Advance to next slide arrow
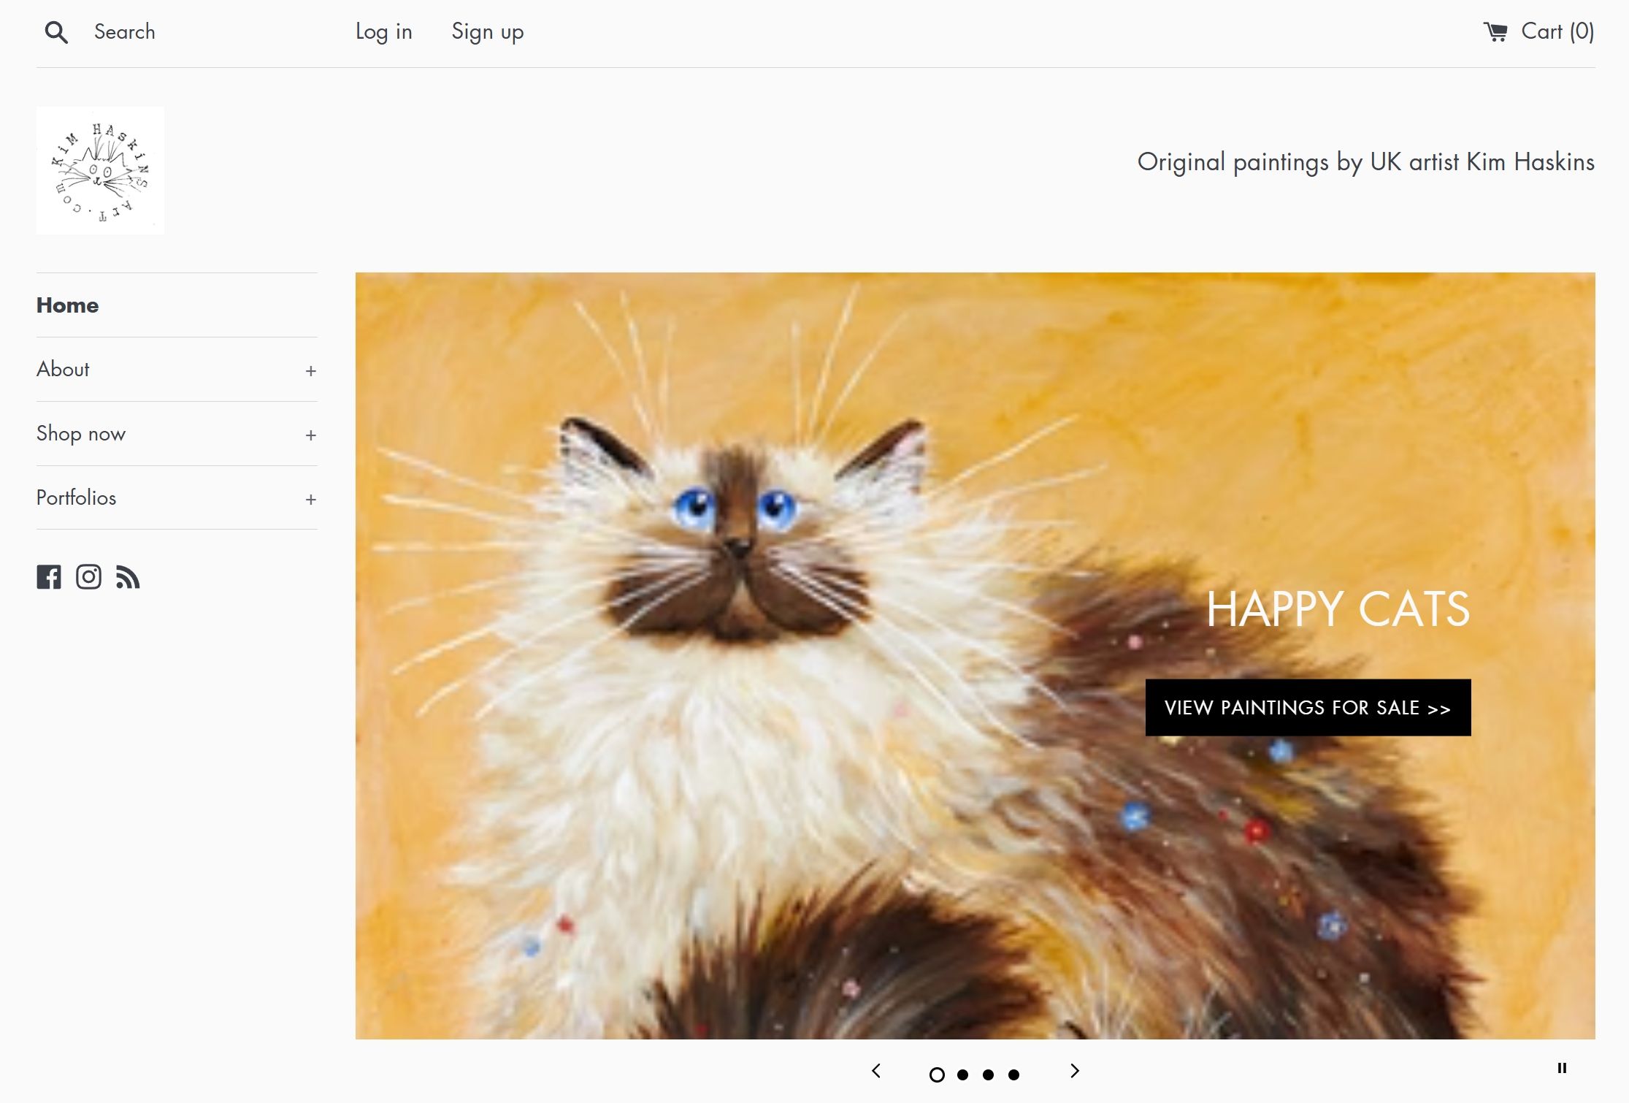Image resolution: width=1629 pixels, height=1103 pixels. (x=1074, y=1071)
